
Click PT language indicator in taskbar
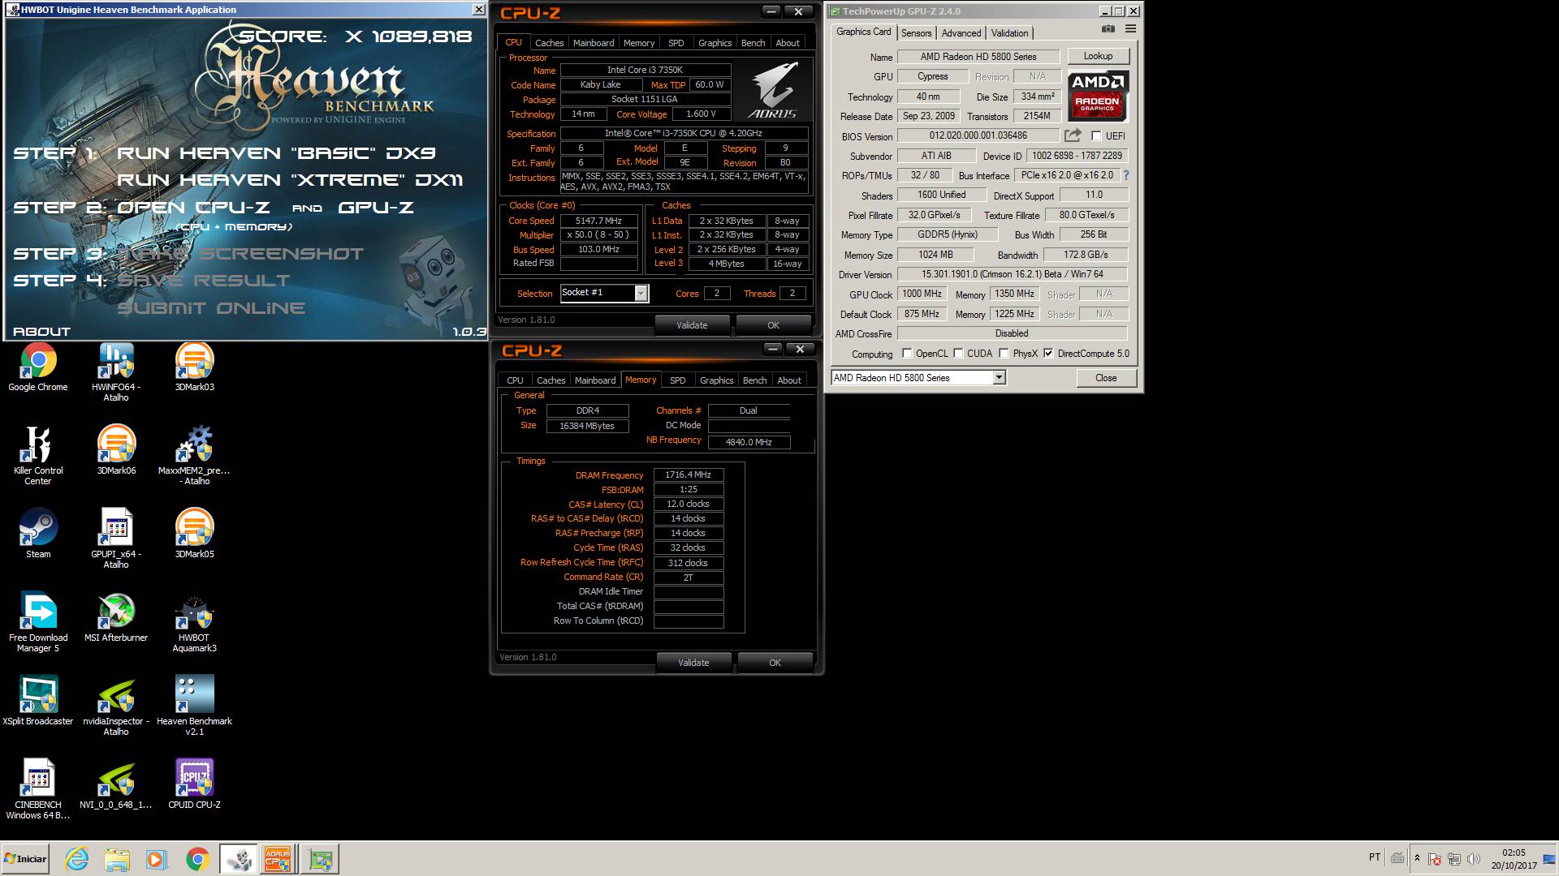coord(1374,857)
